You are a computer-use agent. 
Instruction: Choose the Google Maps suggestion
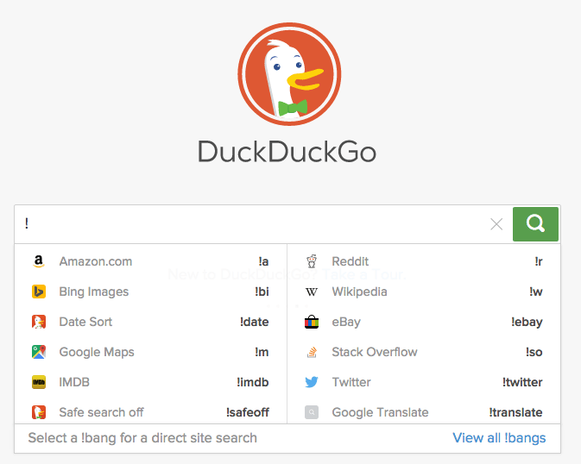[x=151, y=352]
